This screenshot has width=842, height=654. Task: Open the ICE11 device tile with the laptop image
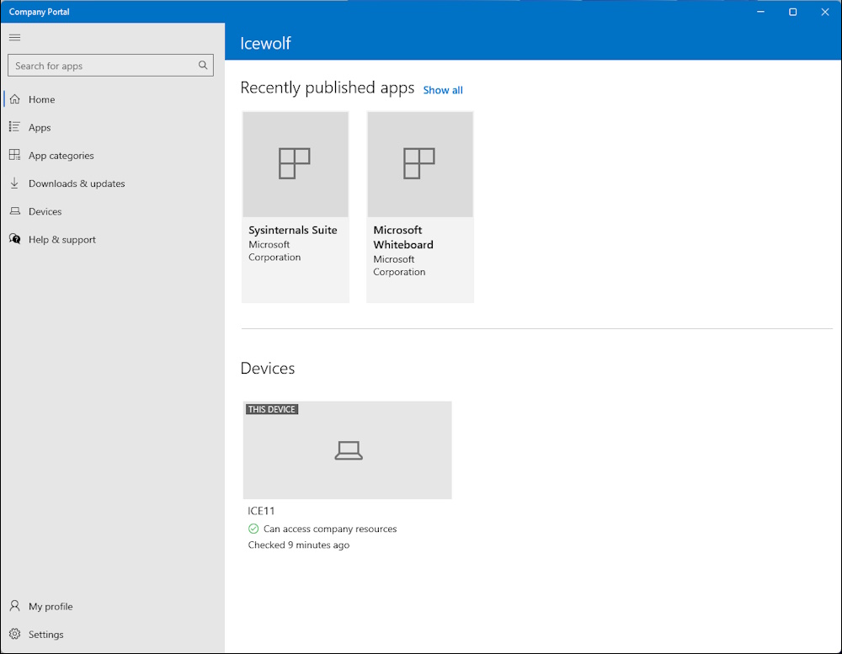(x=348, y=450)
